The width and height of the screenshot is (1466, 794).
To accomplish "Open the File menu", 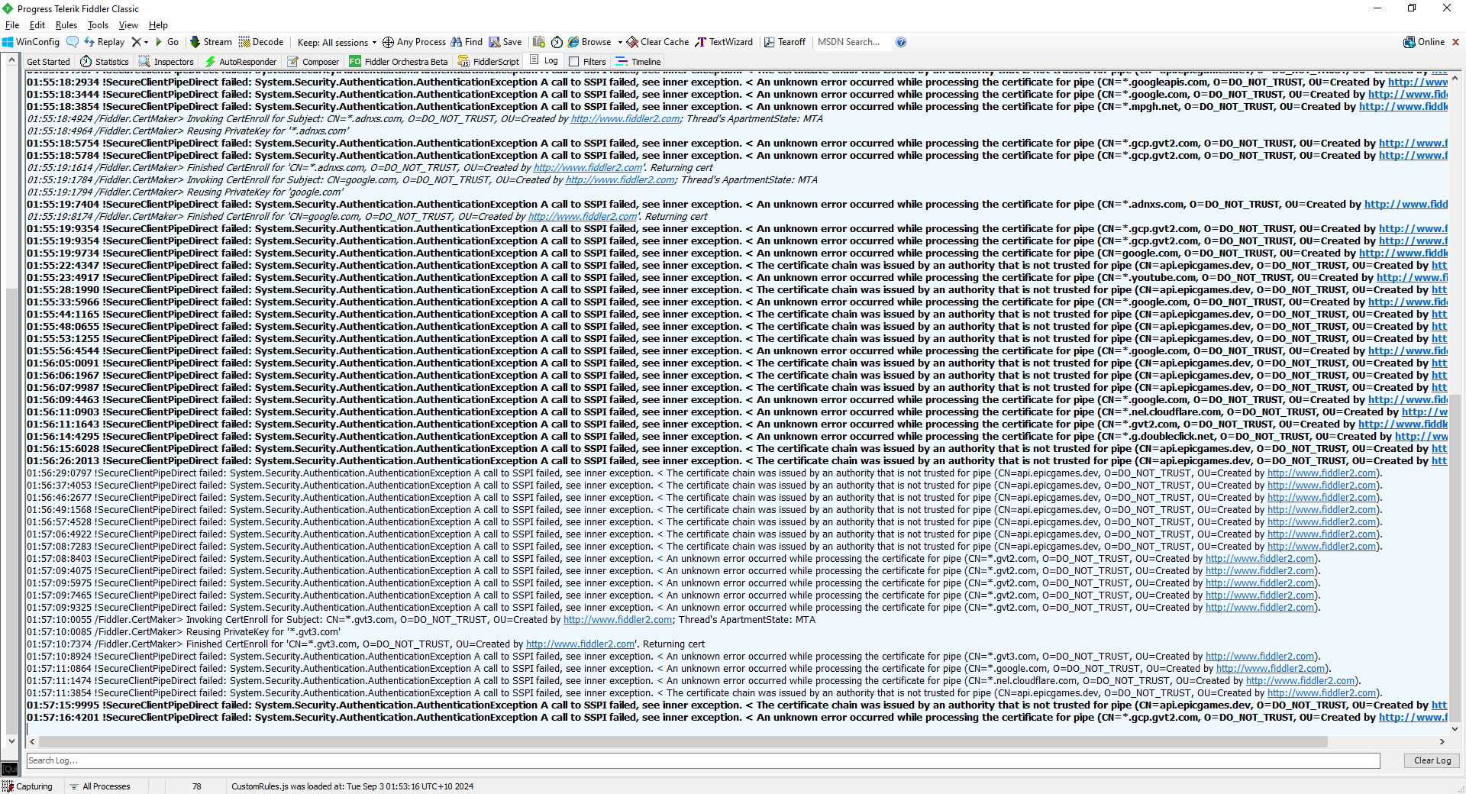I will coord(12,25).
